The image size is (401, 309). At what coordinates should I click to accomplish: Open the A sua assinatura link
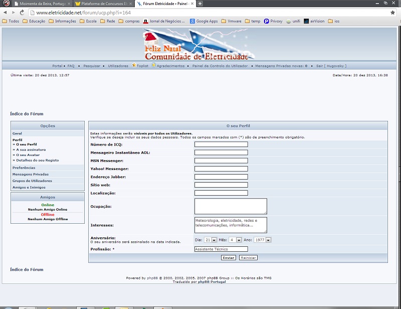(31, 149)
